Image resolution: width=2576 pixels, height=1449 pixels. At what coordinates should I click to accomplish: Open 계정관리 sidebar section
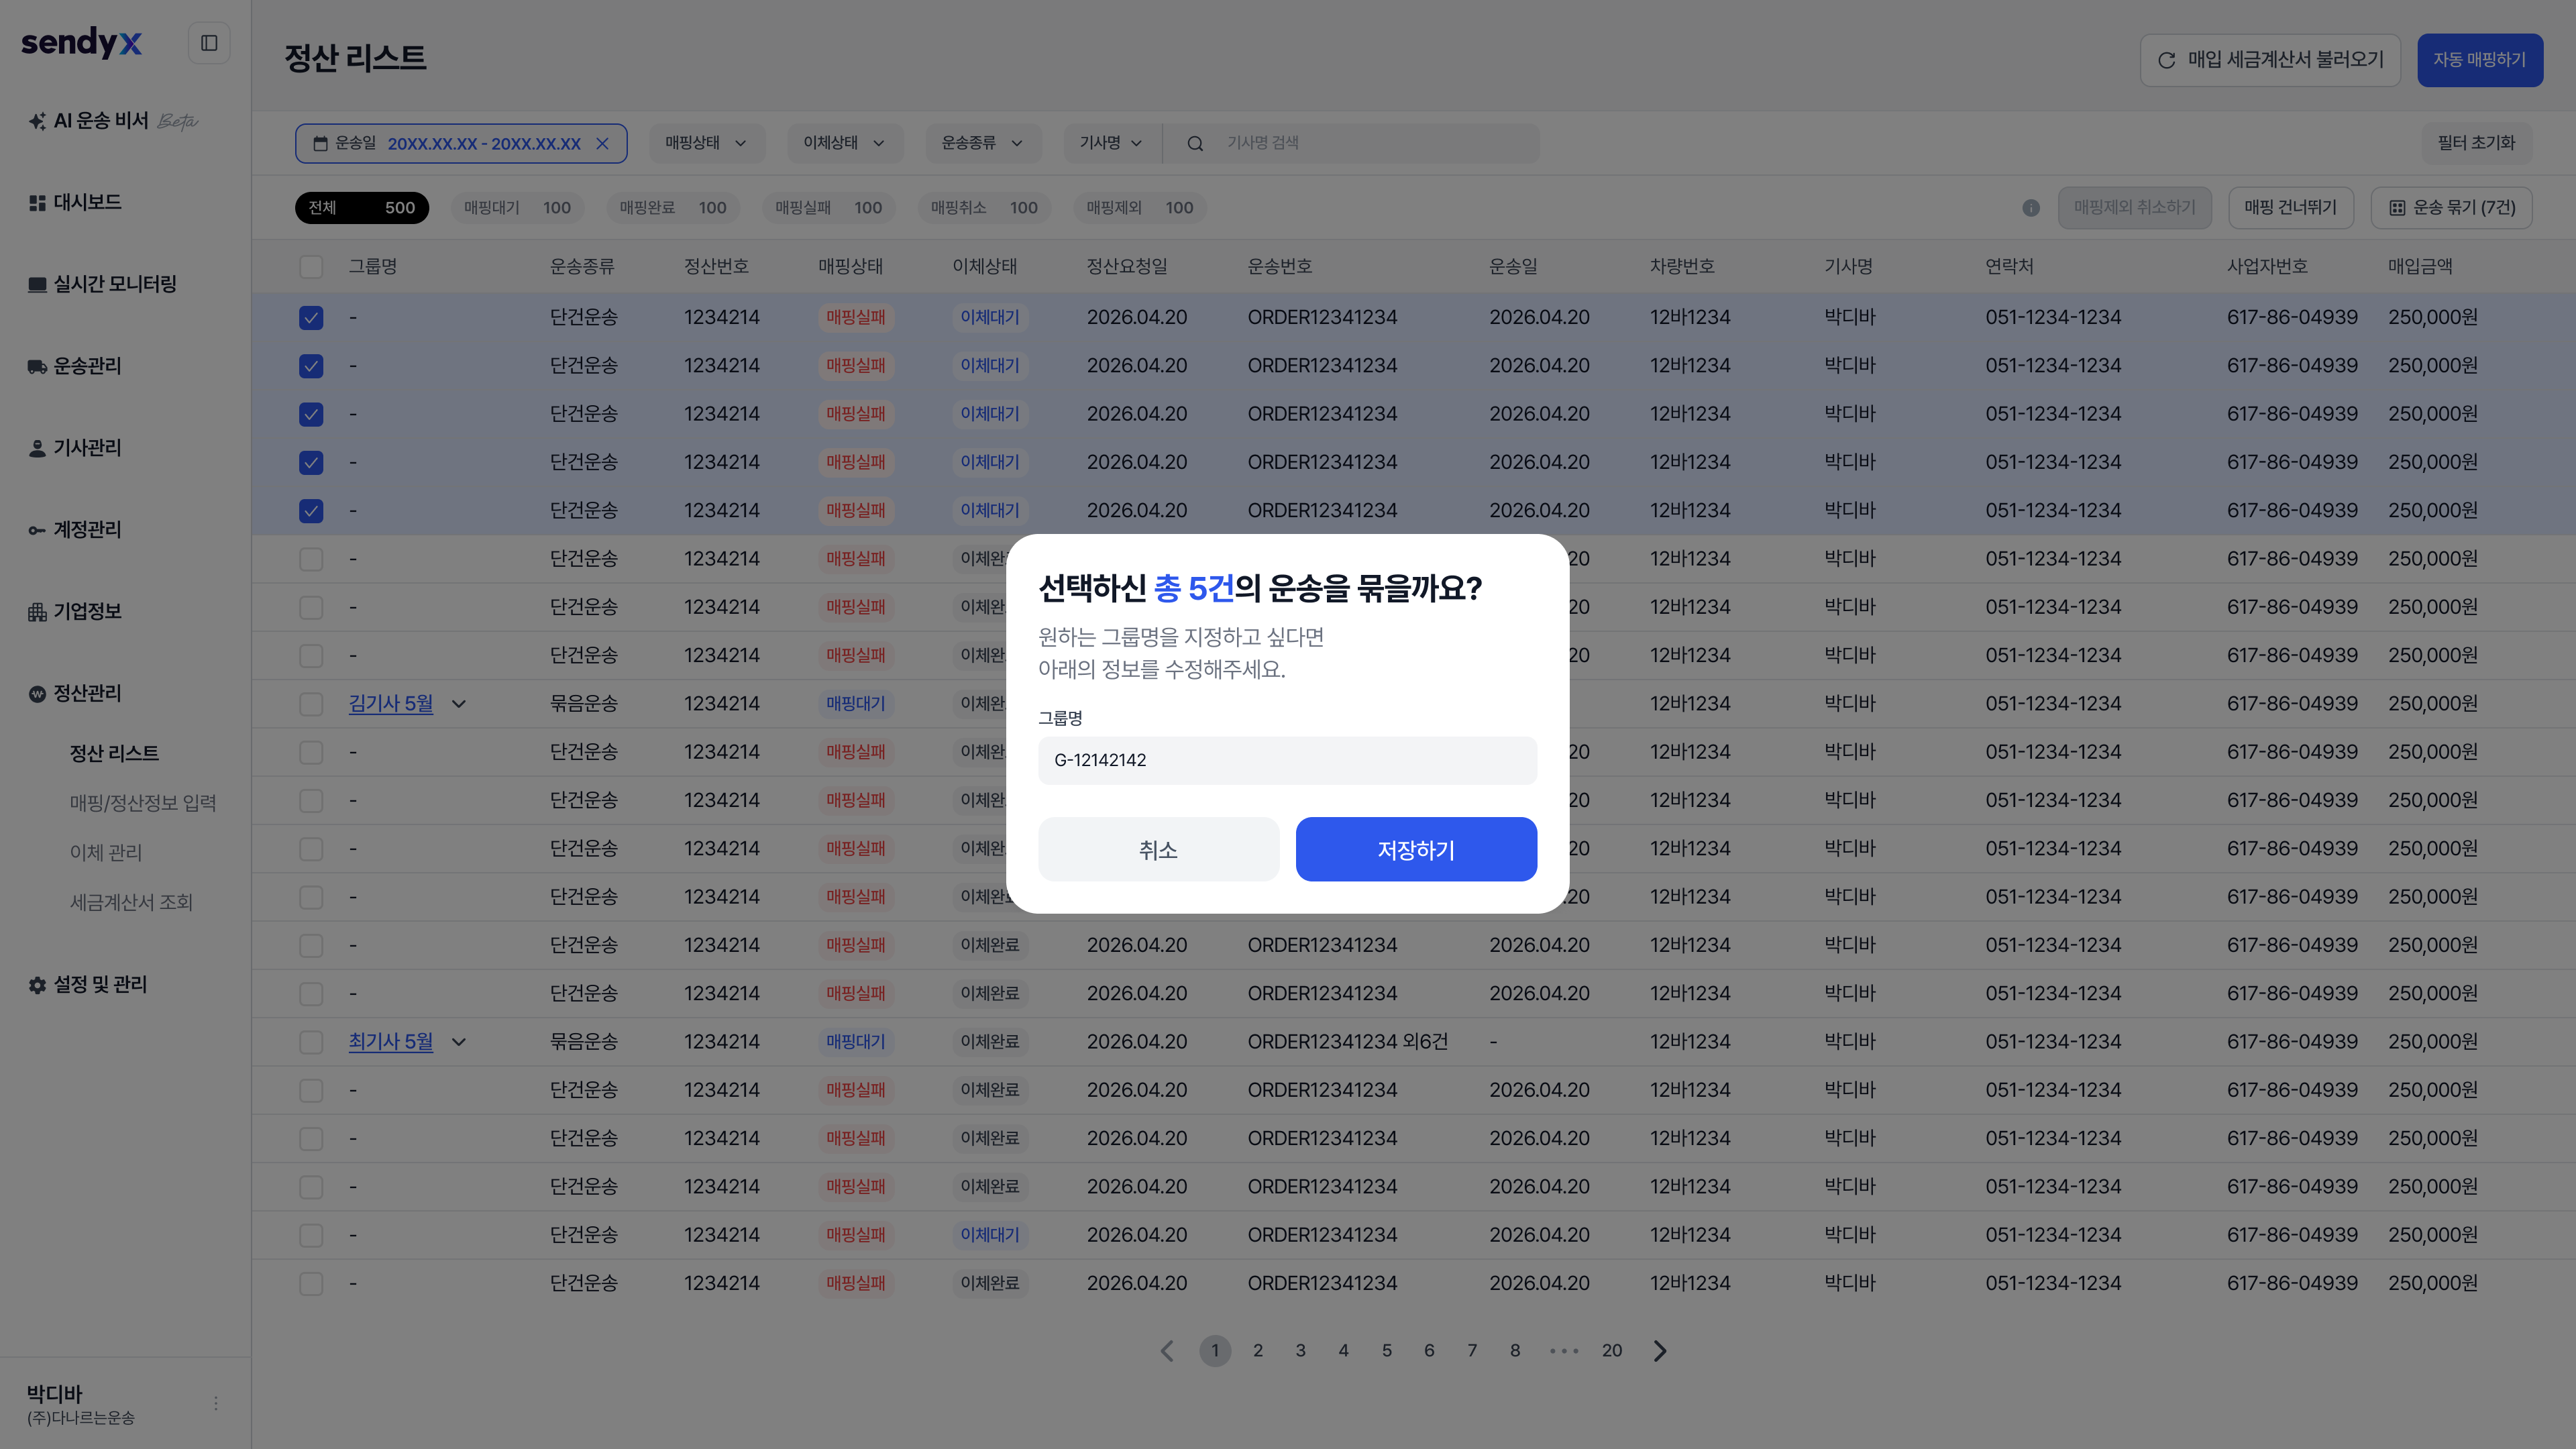point(75,530)
